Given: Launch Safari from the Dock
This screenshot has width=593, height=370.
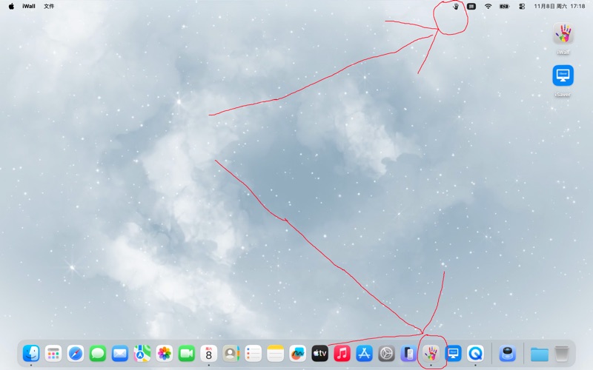Looking at the screenshot, I should pos(76,354).
